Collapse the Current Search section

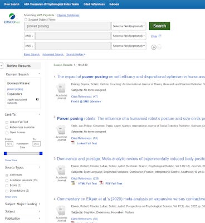coord(40,74)
